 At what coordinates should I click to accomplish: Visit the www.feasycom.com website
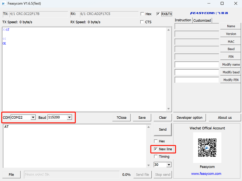coord(206,174)
